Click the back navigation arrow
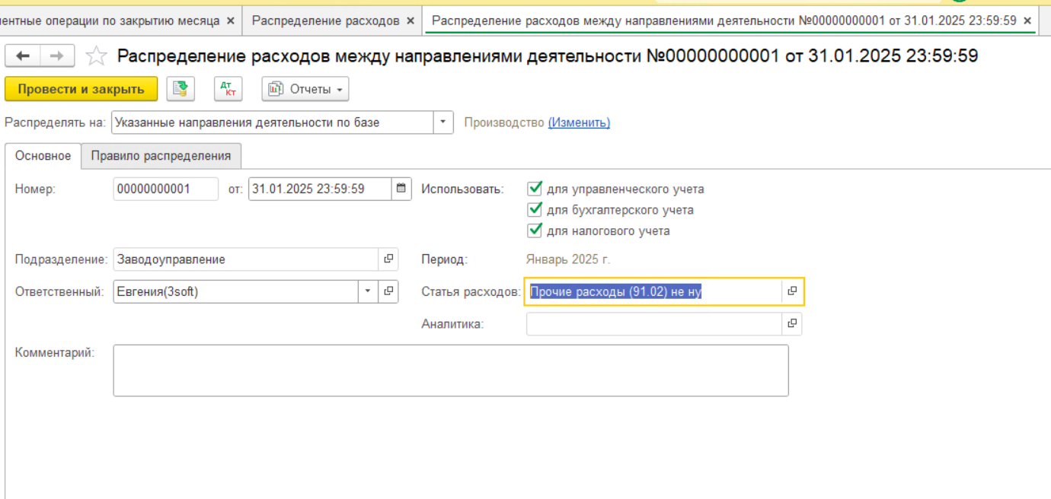1051x499 pixels. [x=23, y=56]
